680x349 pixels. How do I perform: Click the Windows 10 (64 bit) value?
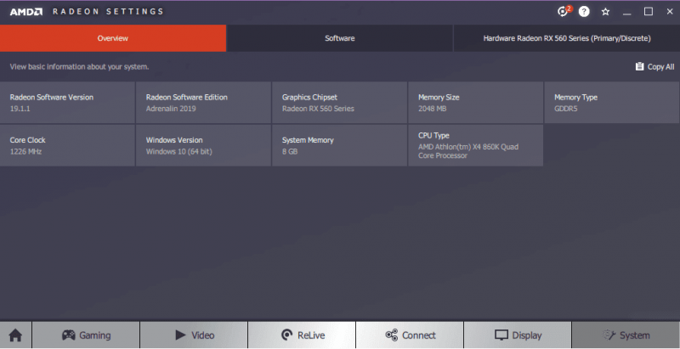pos(179,151)
